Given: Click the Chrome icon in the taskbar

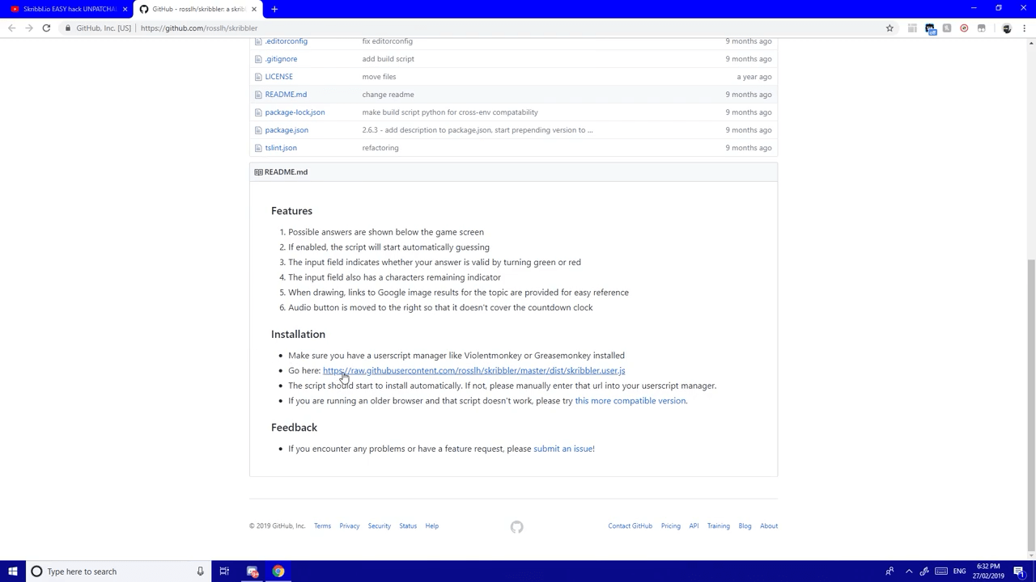Looking at the screenshot, I should tap(278, 571).
